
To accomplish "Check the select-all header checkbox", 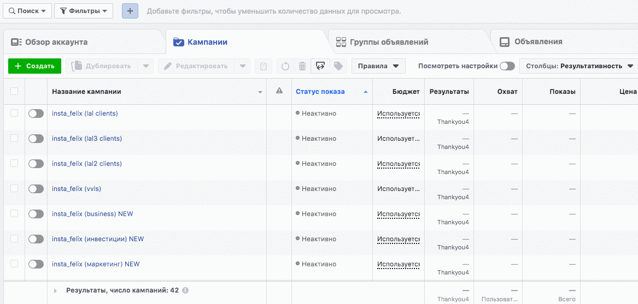I will click(x=14, y=92).
